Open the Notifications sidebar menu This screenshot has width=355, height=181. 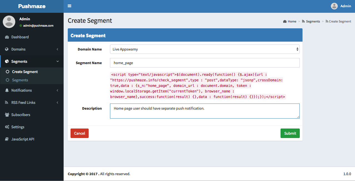(32, 90)
